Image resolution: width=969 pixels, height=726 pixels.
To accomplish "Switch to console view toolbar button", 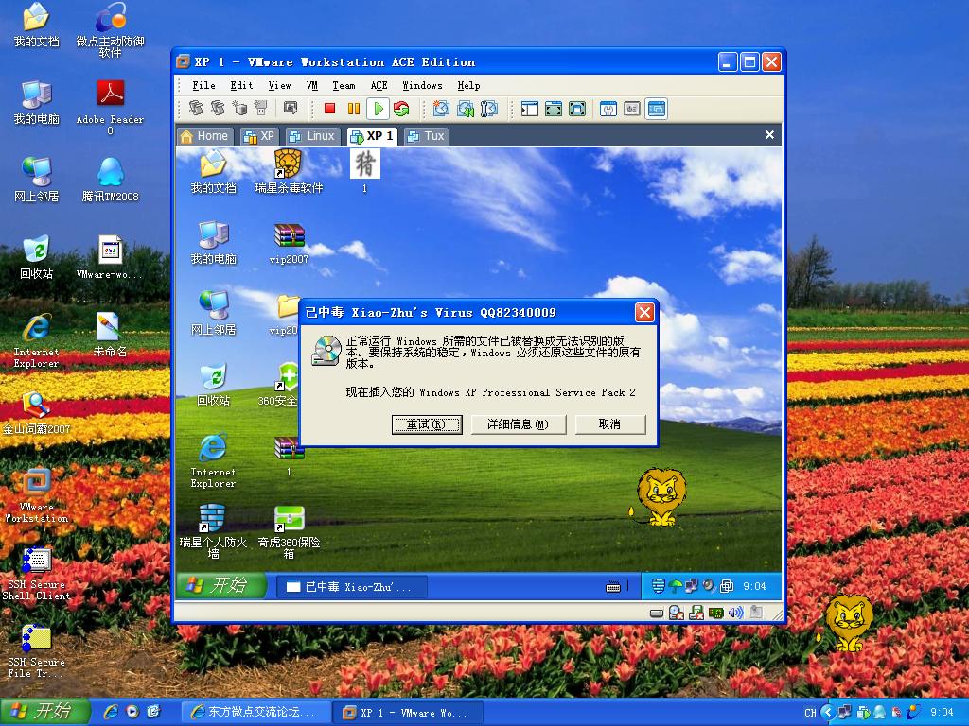I will click(656, 110).
